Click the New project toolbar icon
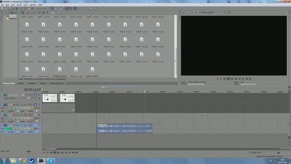 click(2, 9)
